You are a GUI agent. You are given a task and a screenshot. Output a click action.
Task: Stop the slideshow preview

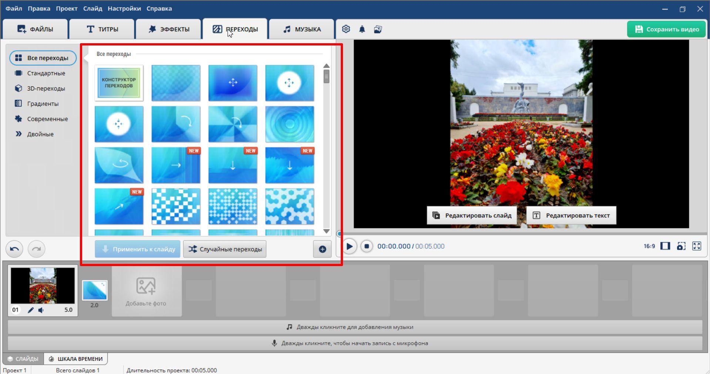(x=367, y=246)
